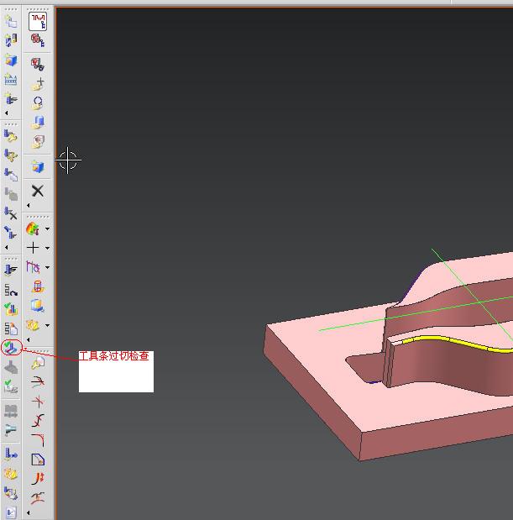Click the hand with circle icon
Screen dimensions: 513x520
pyautogui.click(x=38, y=102)
